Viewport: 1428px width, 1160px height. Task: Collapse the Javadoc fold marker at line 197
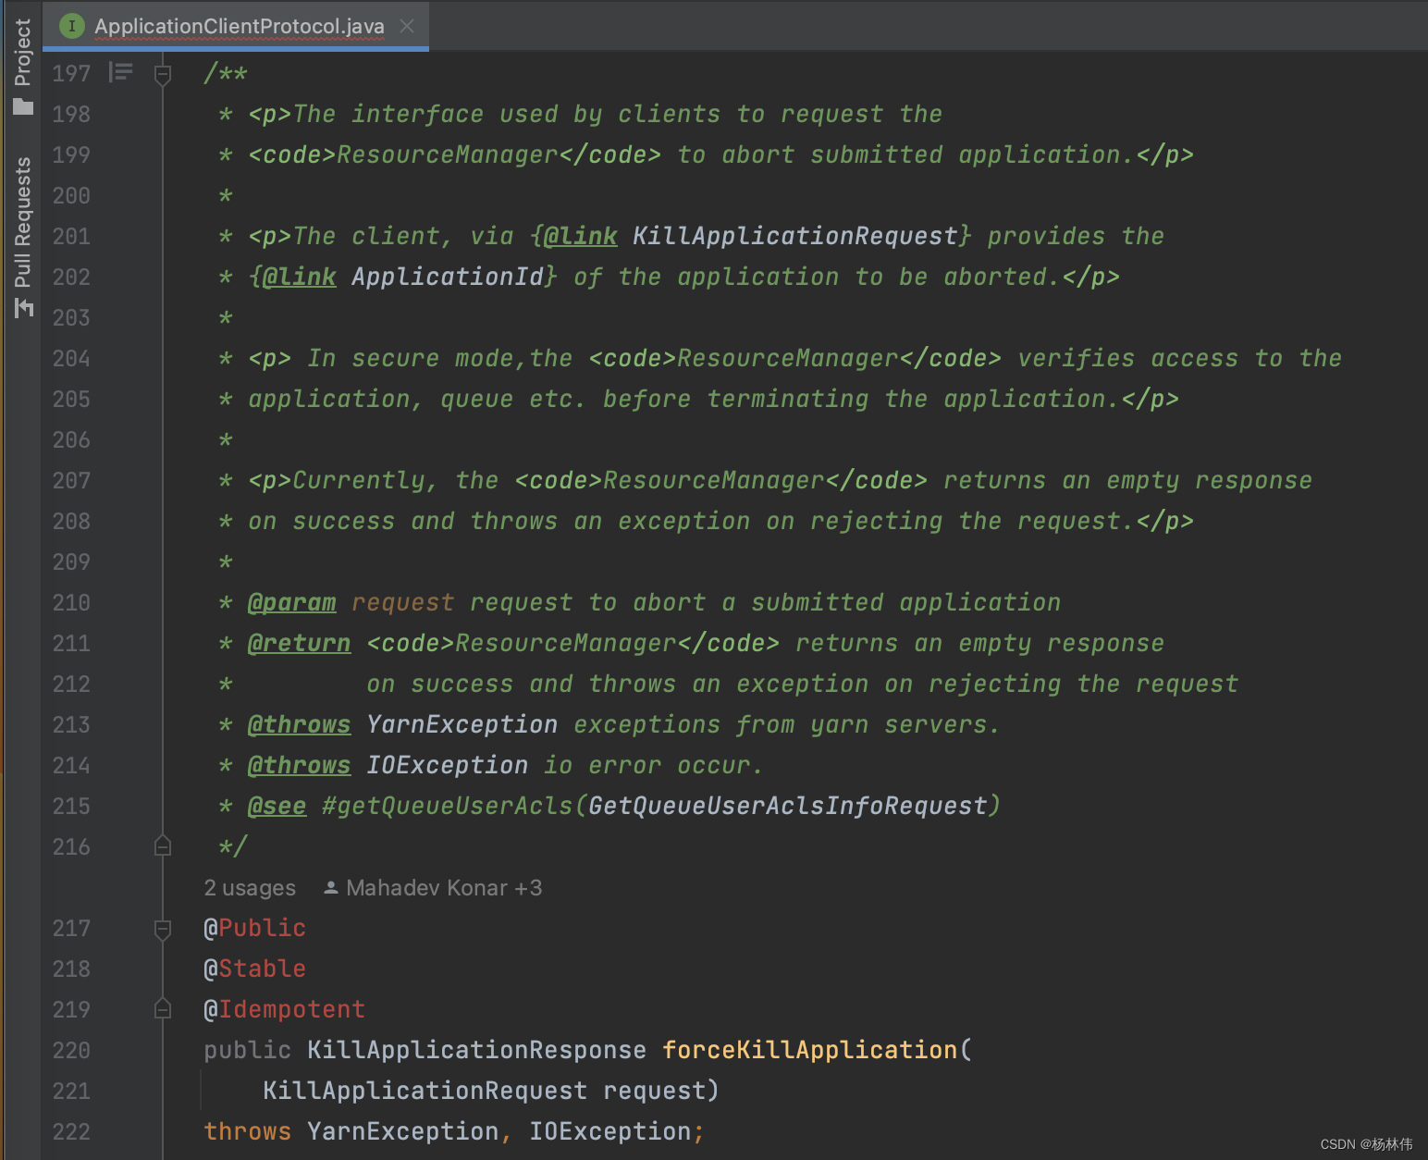click(163, 73)
